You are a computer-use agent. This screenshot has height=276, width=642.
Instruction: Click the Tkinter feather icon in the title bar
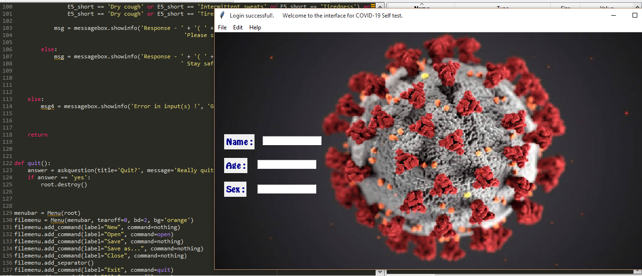pyautogui.click(x=221, y=15)
